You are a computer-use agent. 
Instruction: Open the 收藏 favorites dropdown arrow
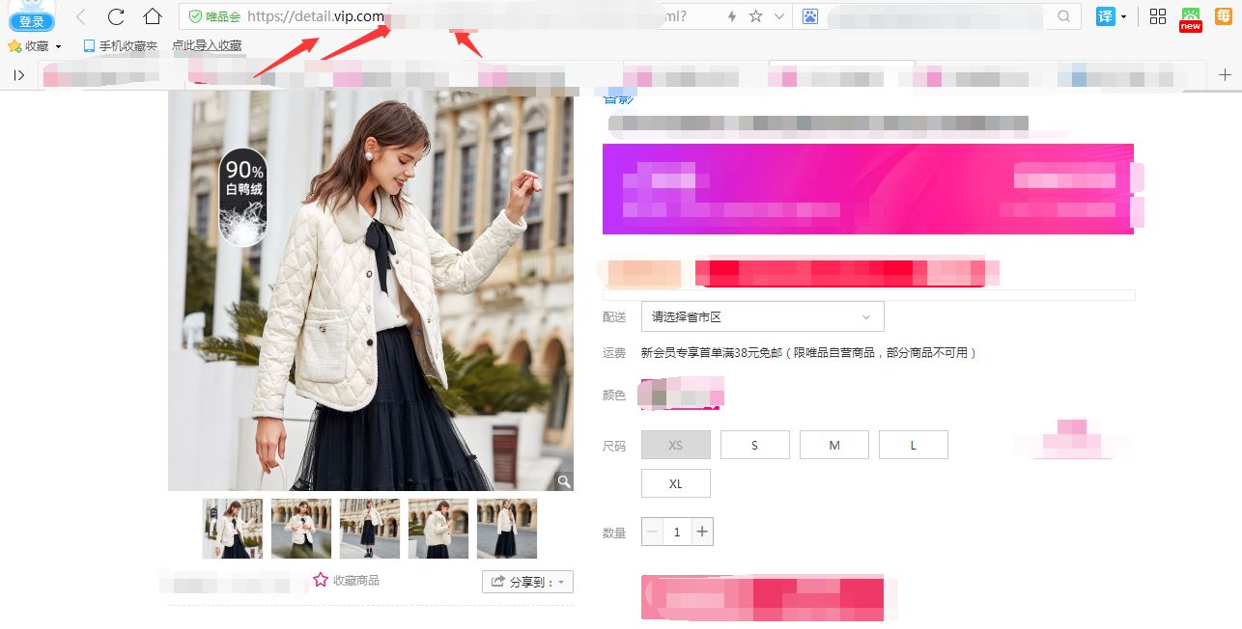(x=59, y=44)
